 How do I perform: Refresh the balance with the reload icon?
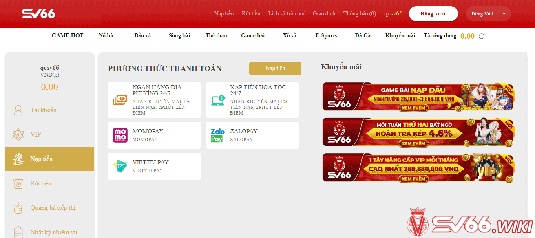[482, 36]
